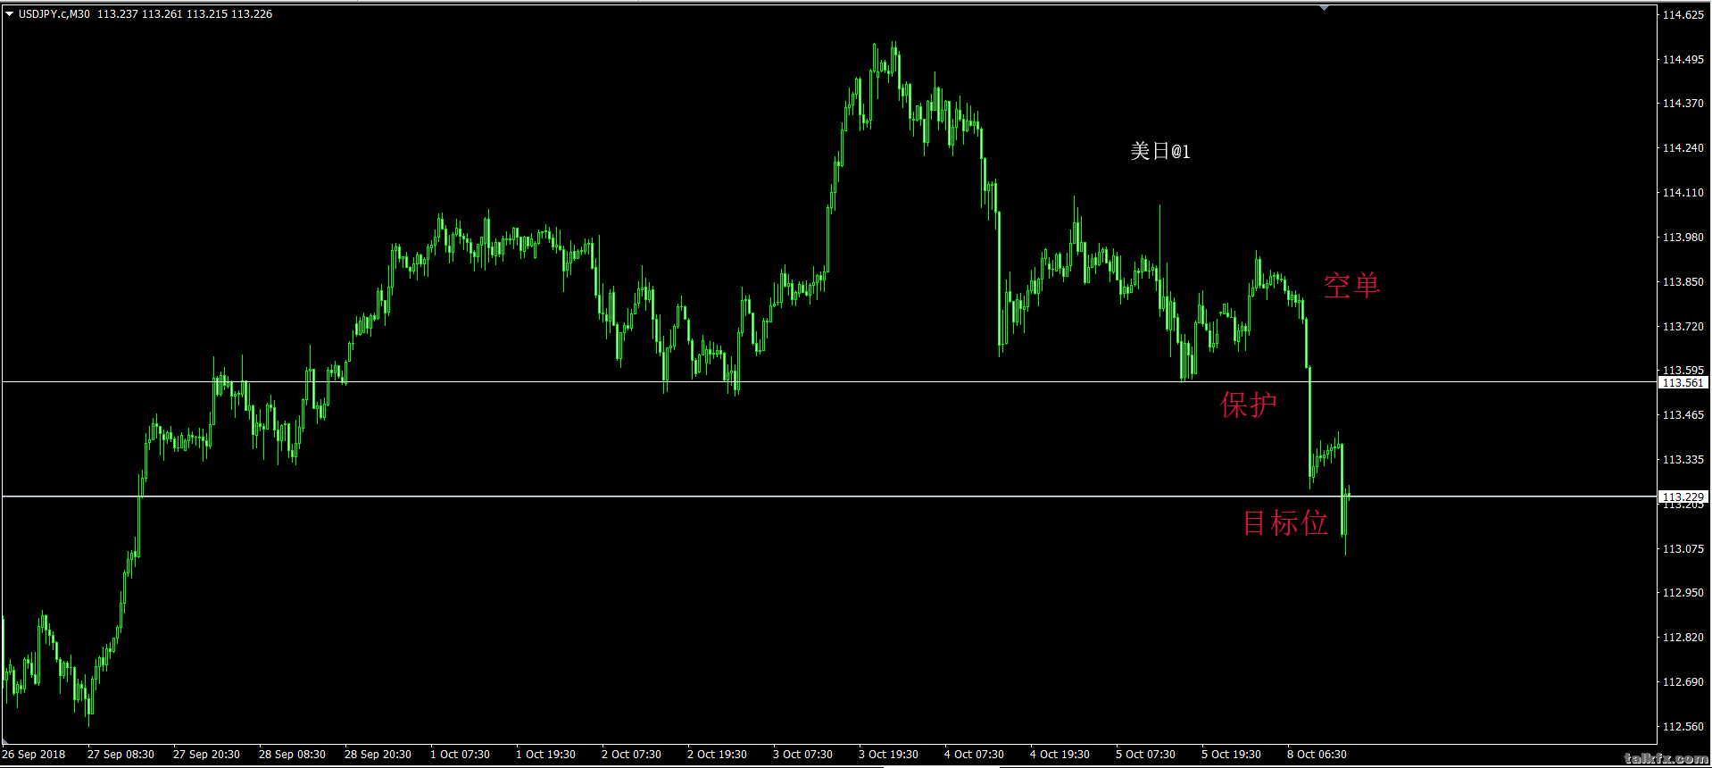The width and height of the screenshot is (1712, 768).
Task: Click the 1 Oct 07:30 time label
Action: coord(460,755)
